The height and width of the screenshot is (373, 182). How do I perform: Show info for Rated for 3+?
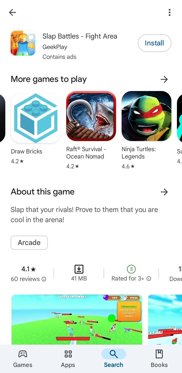[149, 279]
